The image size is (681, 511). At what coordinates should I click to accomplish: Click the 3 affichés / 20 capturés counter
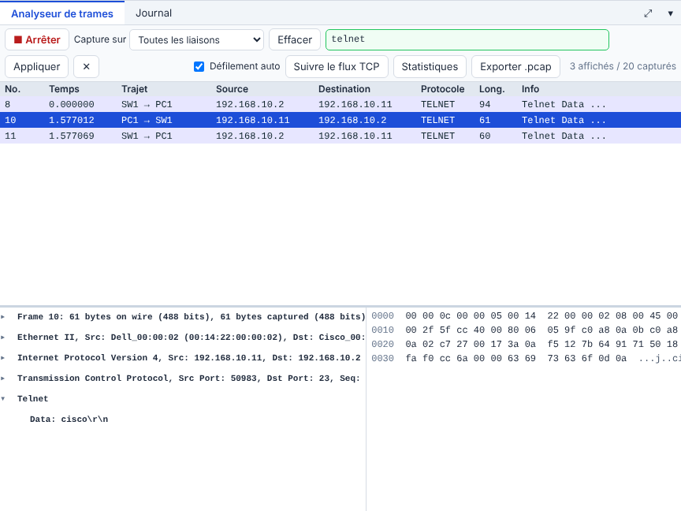(x=623, y=66)
